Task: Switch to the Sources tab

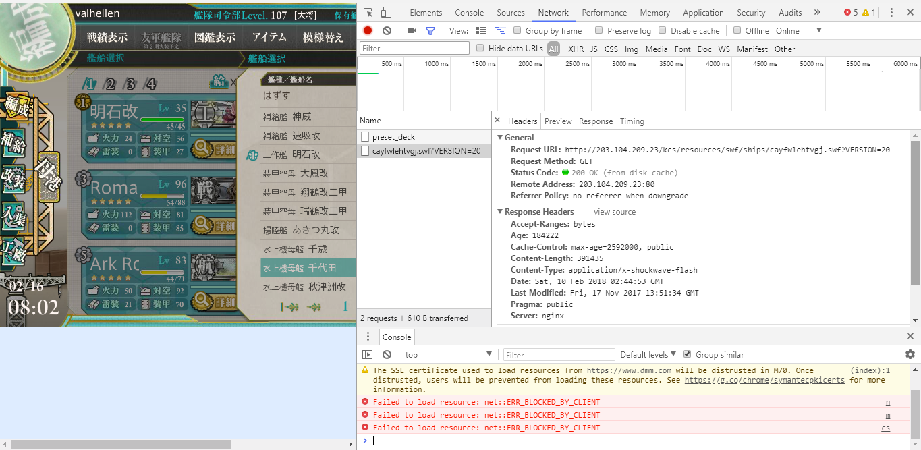Action: coord(510,12)
